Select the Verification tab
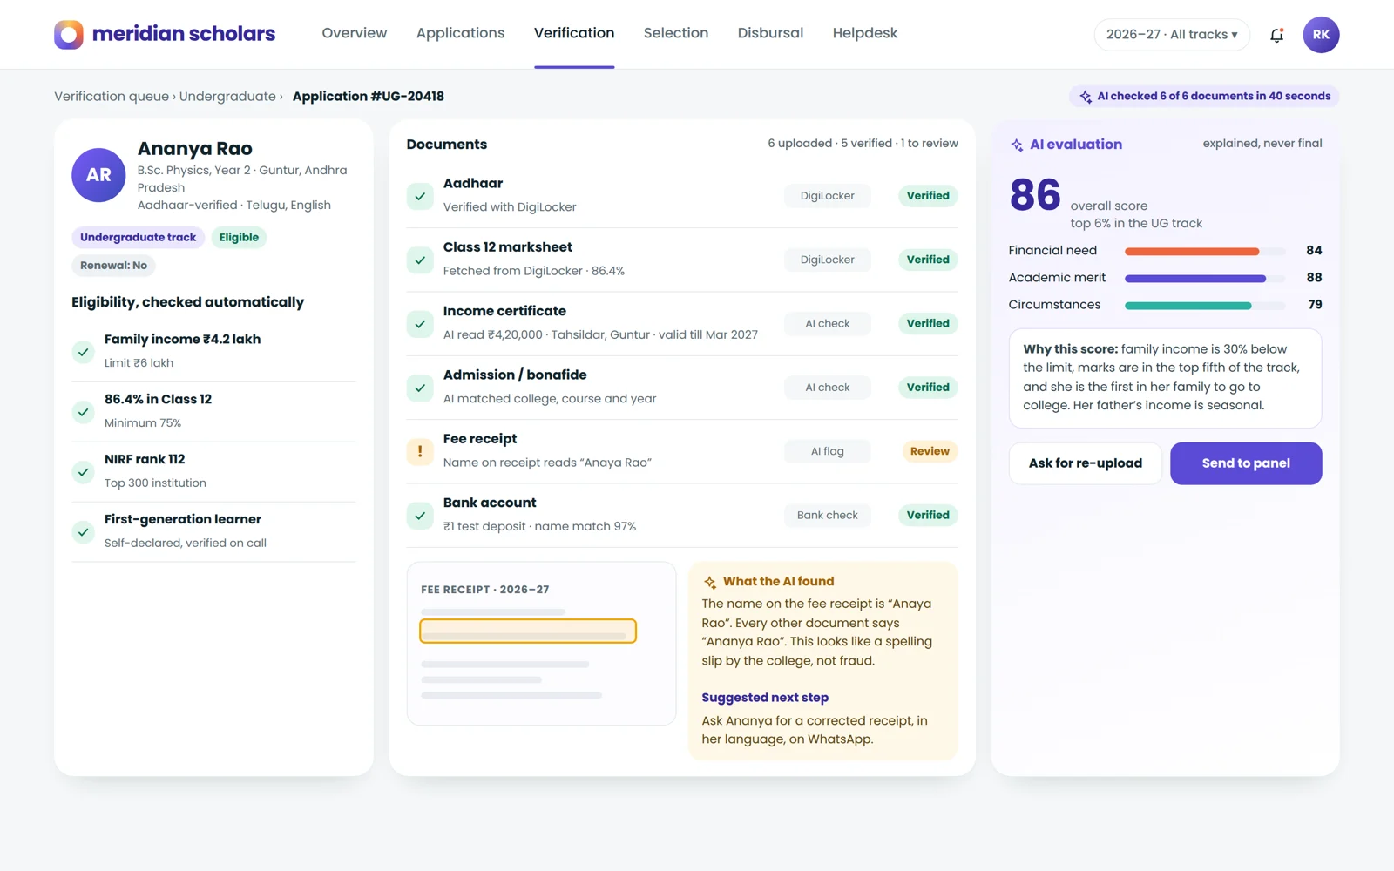1394x871 pixels. 574,33
